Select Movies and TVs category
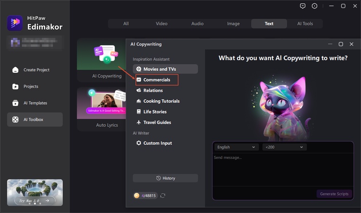Viewport: 361px width, 213px height. tap(165, 69)
